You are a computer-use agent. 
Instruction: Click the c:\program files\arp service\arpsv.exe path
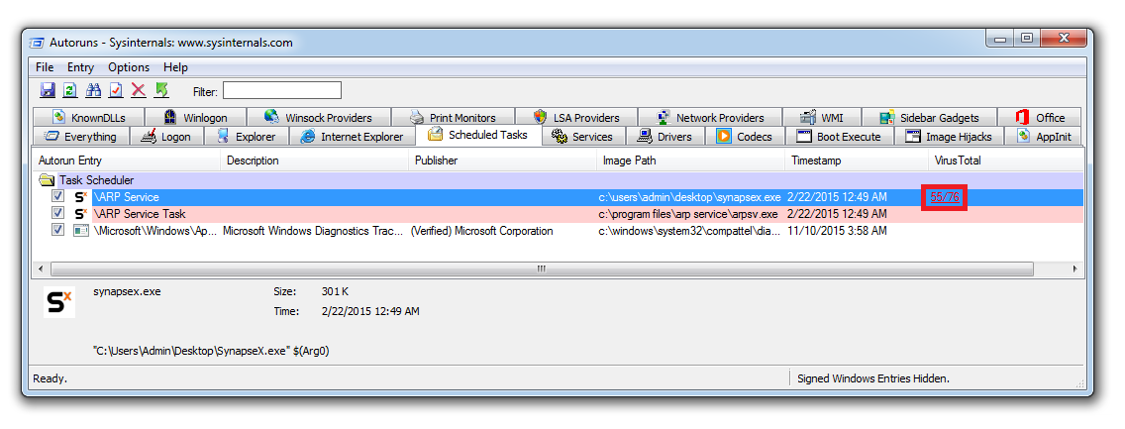click(689, 214)
